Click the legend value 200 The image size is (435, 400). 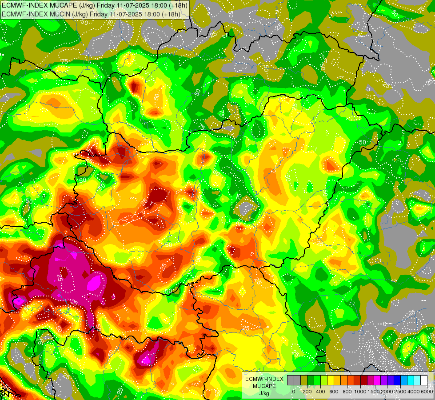pos(307,392)
